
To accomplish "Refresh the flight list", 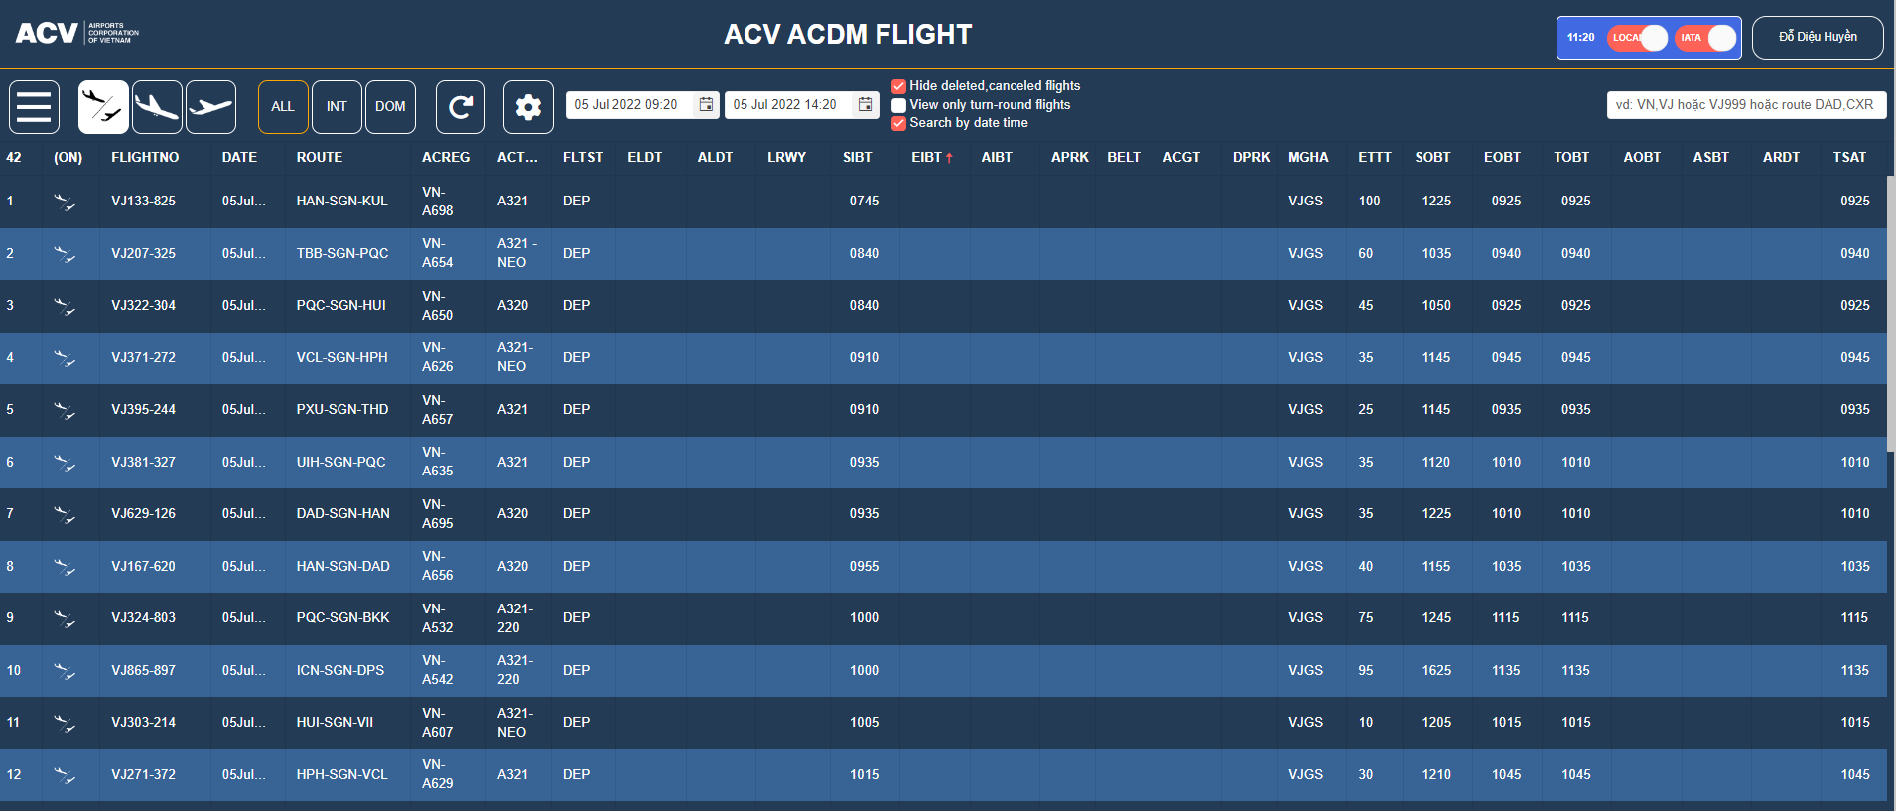I will [x=461, y=106].
